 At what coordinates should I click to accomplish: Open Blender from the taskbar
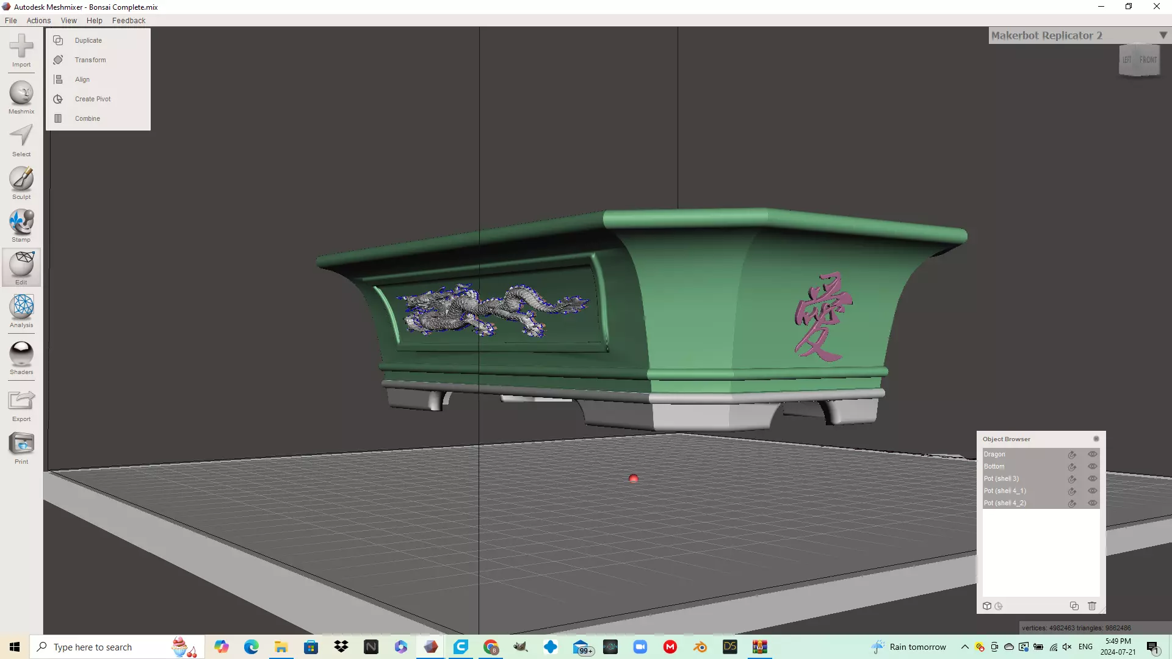coord(700,647)
